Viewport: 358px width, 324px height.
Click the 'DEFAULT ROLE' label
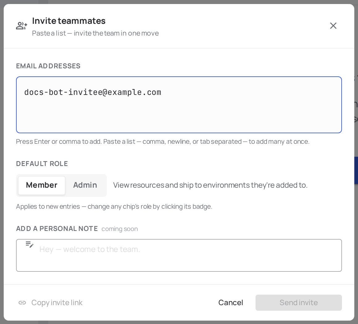[42, 164]
